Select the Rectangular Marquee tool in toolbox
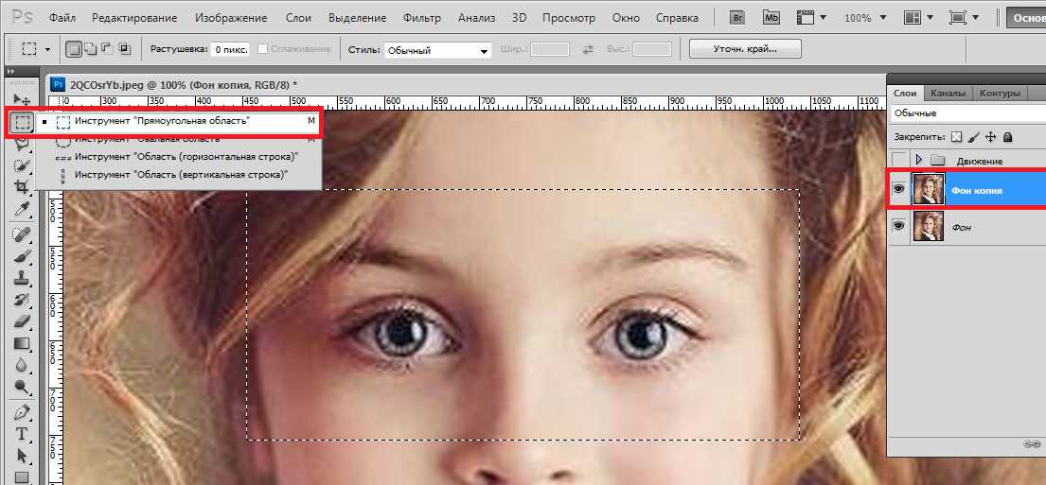Screen dimensions: 1046x485 pos(22,123)
